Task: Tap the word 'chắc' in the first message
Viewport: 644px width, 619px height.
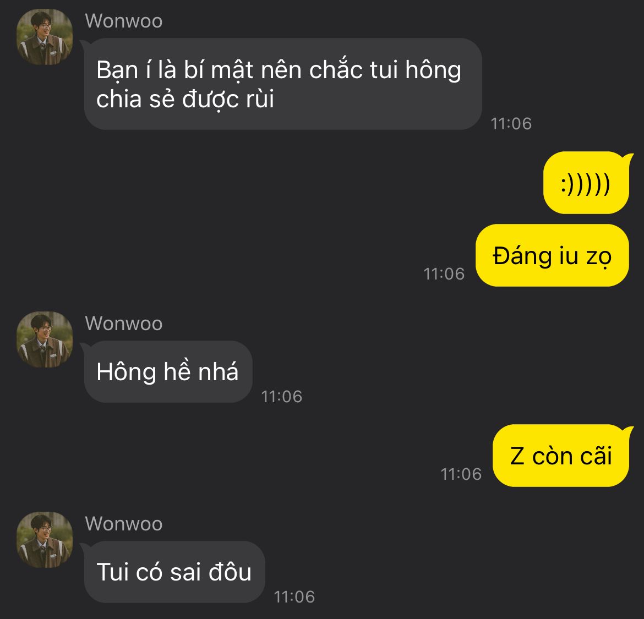Action: 336,69
